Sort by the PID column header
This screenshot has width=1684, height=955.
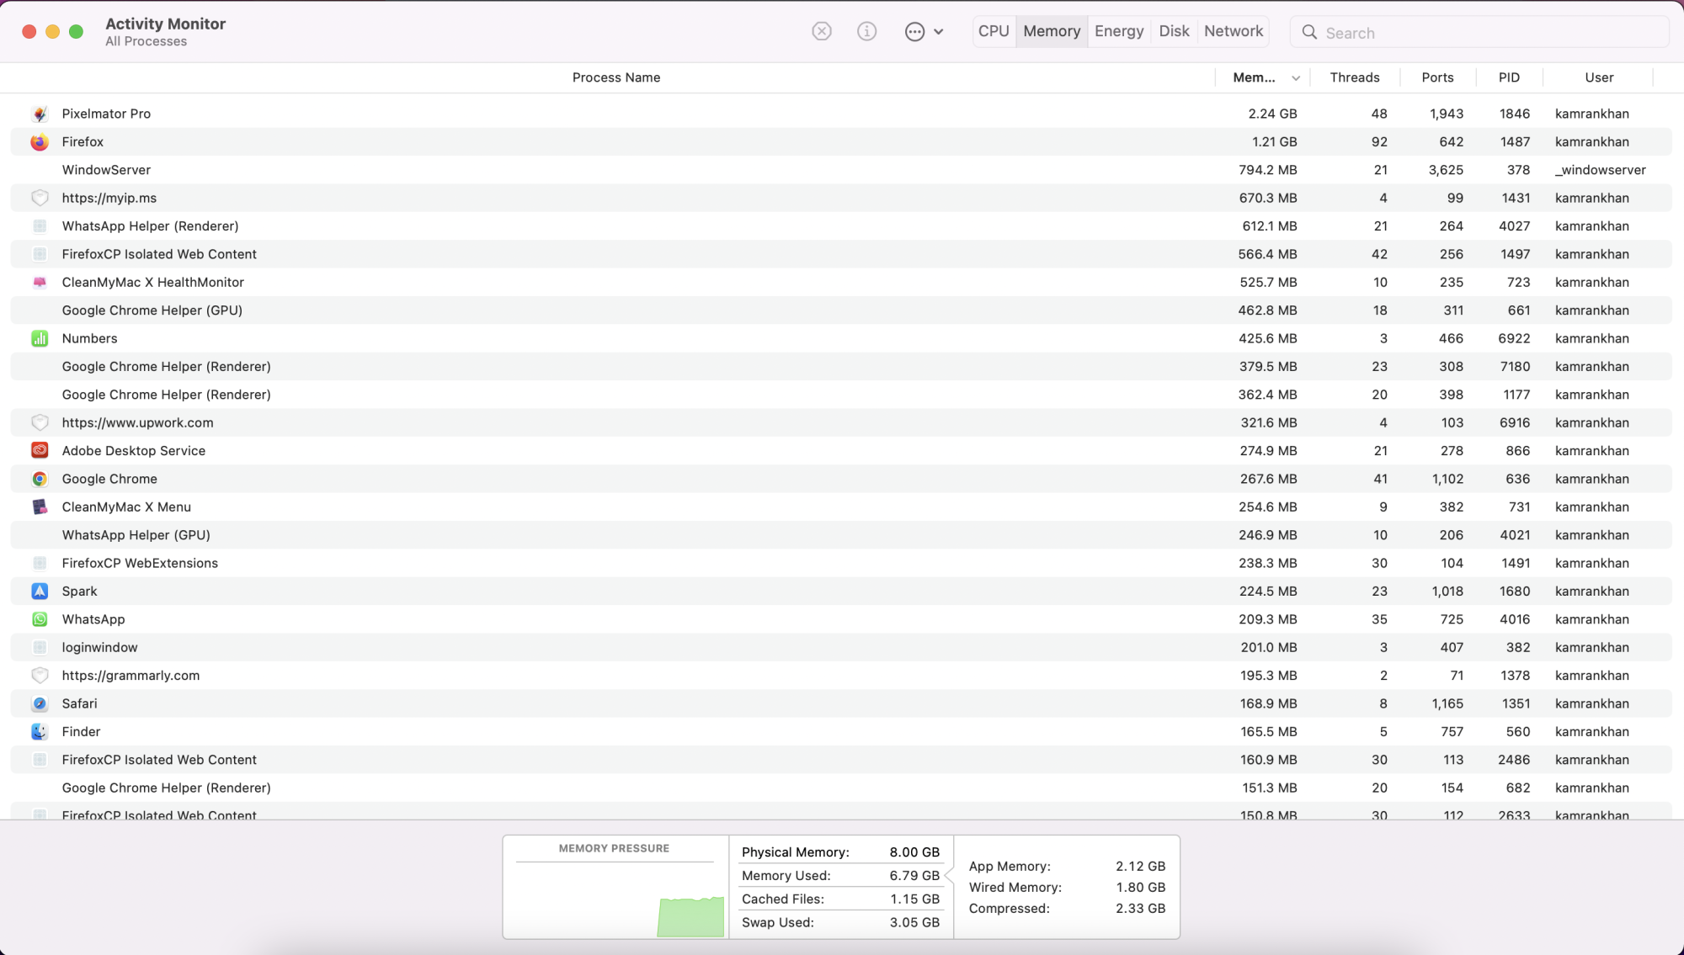tap(1509, 77)
